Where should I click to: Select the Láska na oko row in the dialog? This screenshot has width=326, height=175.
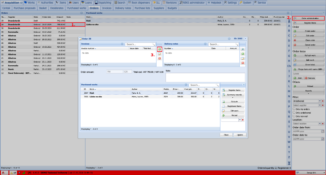pyautogui.click(x=150, y=97)
